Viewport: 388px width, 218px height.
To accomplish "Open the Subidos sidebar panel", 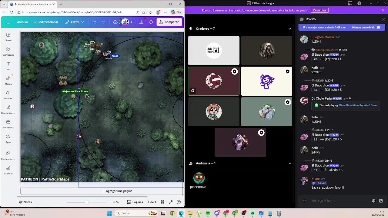I will pos(8,95).
